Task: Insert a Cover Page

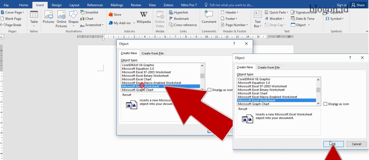Action: pyautogui.click(x=12, y=13)
